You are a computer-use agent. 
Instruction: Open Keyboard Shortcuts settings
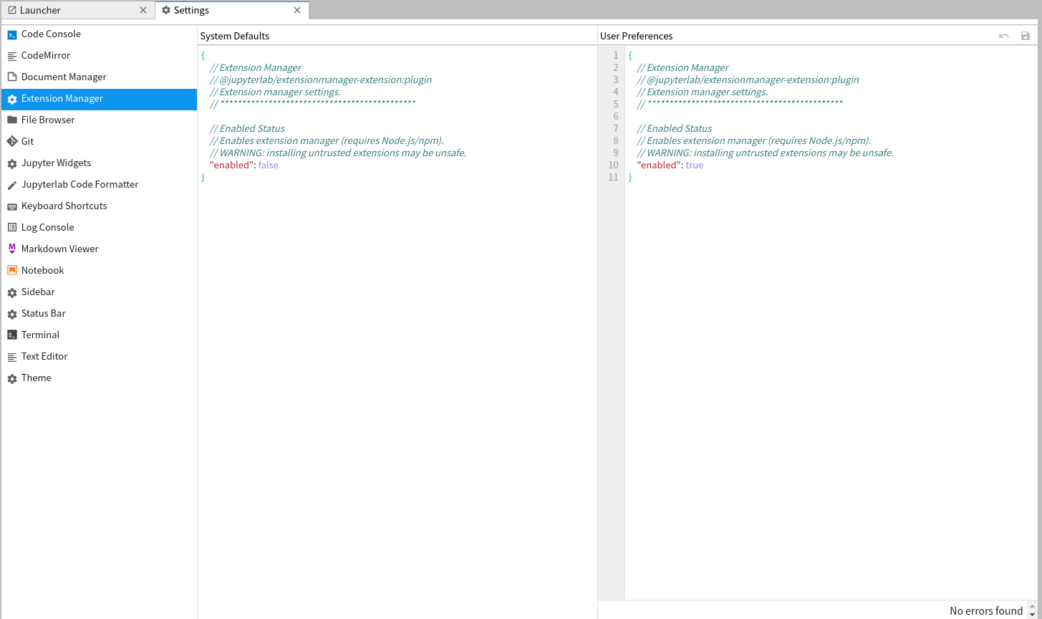pos(99,206)
